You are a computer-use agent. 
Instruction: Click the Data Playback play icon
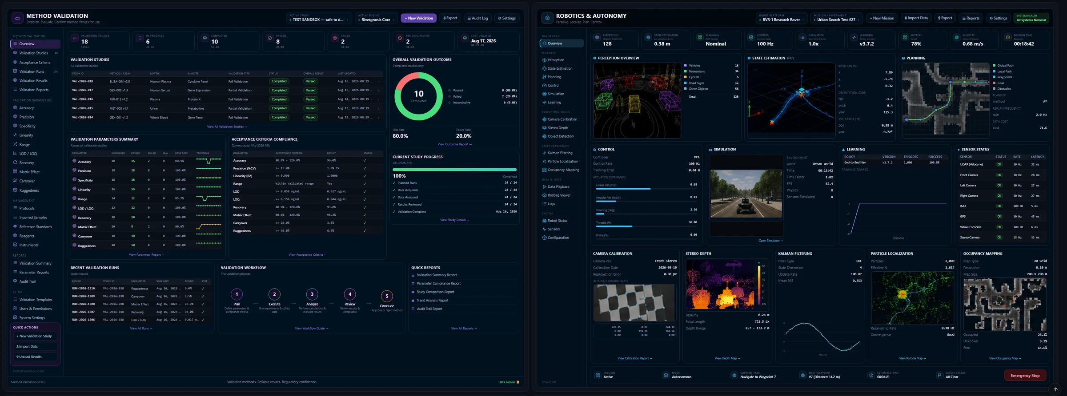pos(544,187)
